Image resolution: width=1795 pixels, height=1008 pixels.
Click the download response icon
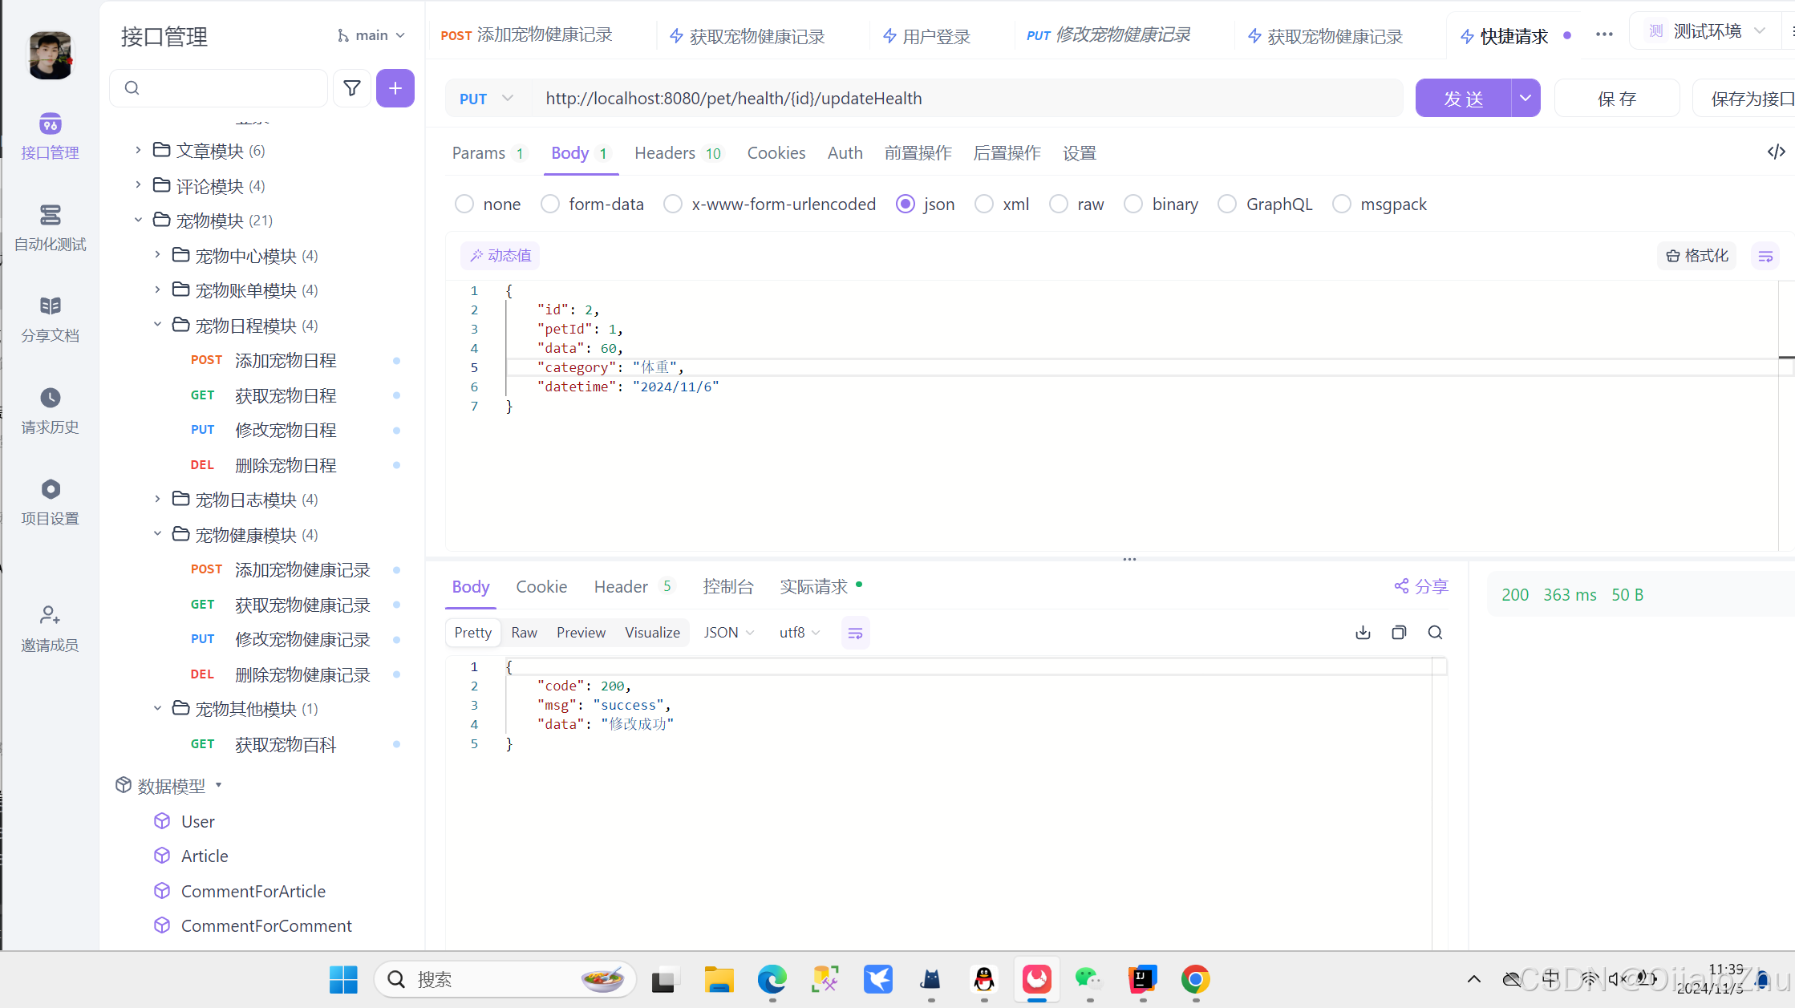(x=1363, y=633)
